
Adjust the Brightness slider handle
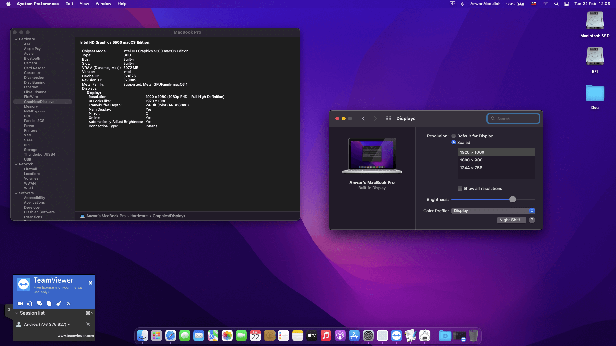513,199
